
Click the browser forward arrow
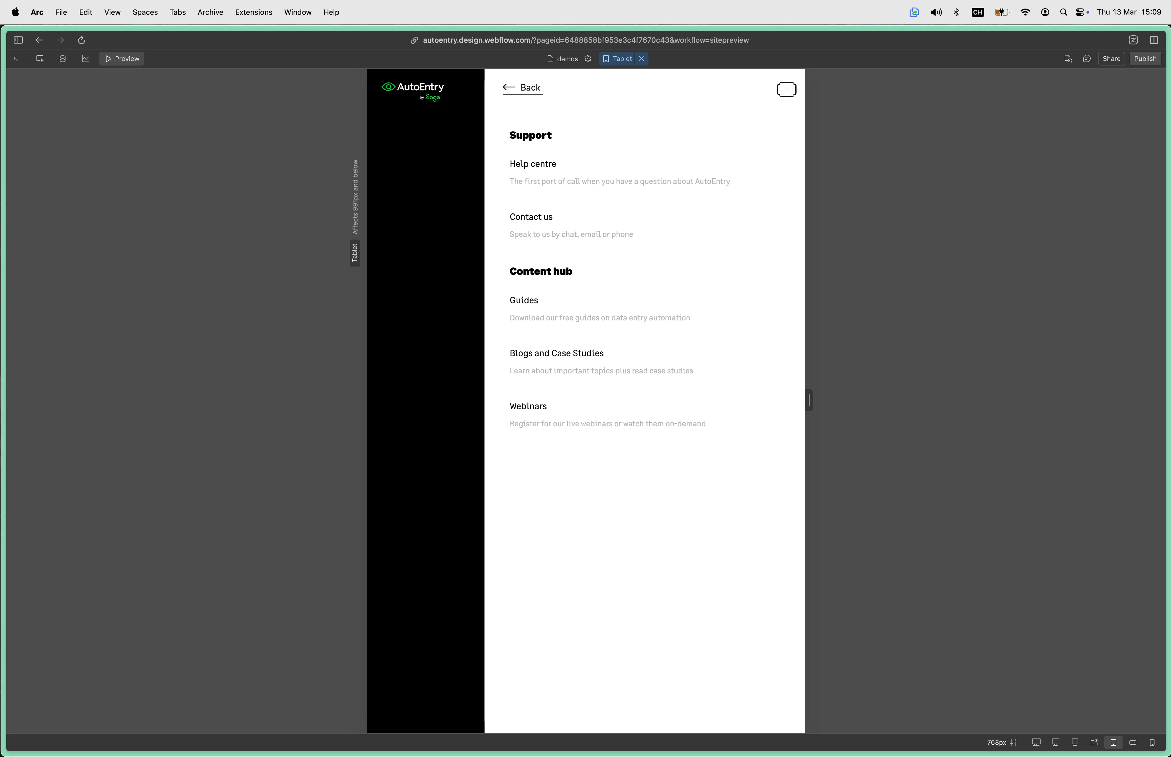click(x=60, y=40)
